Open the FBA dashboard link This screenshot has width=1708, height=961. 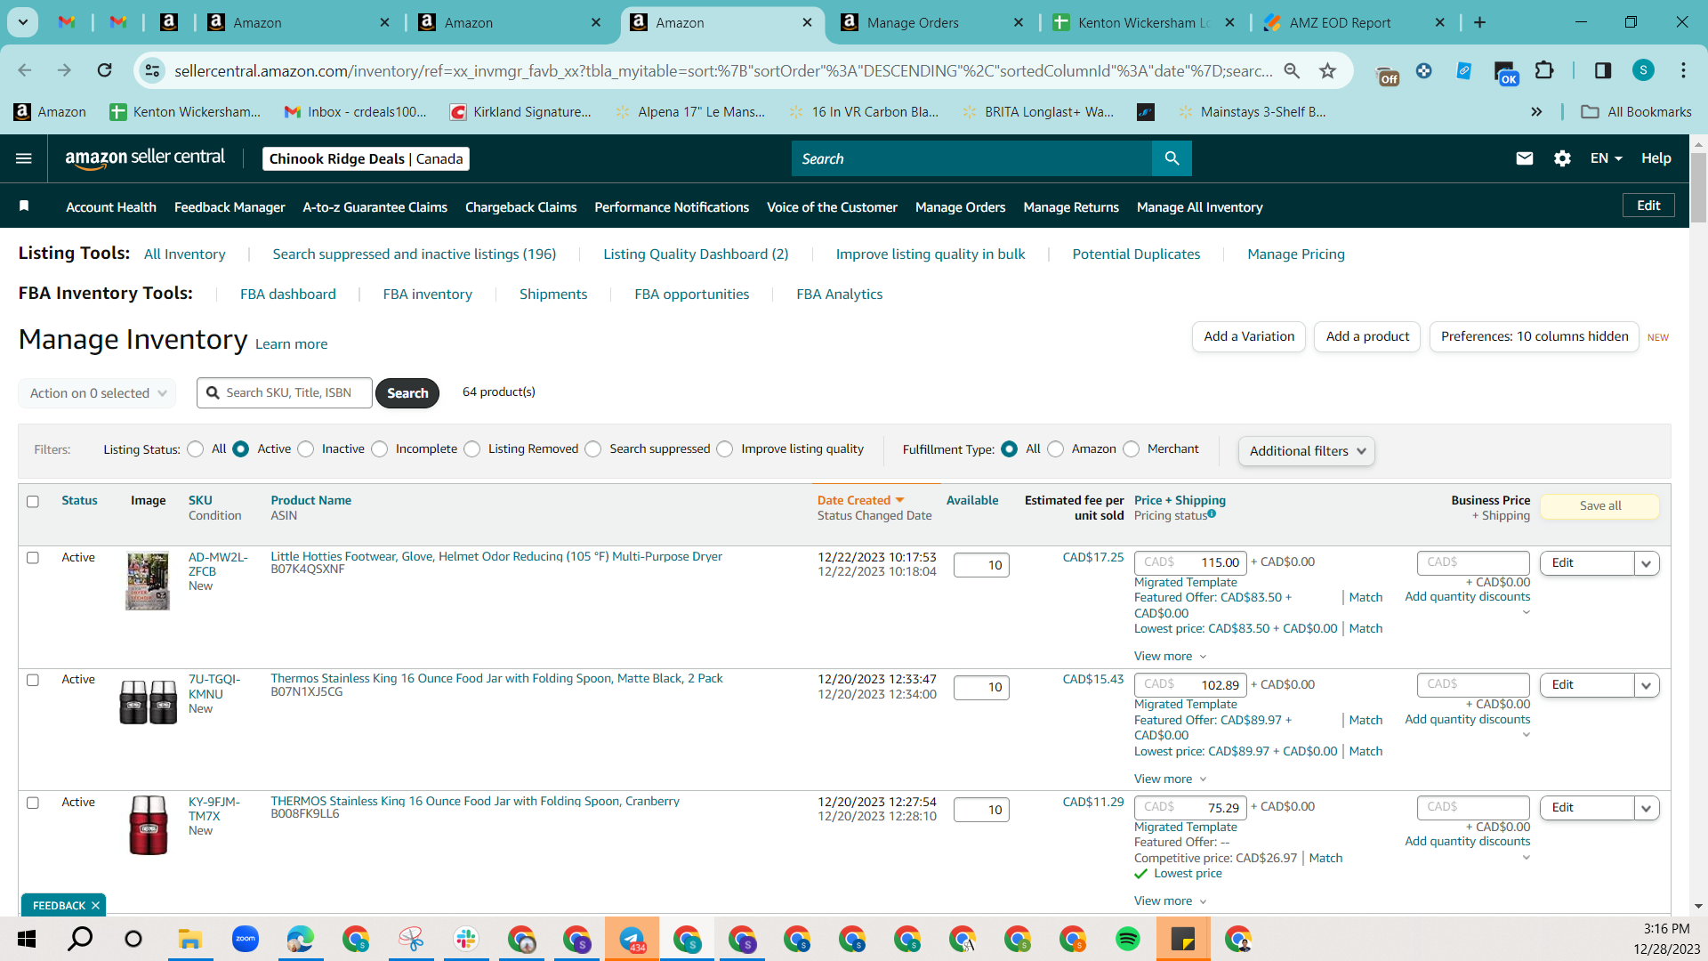click(288, 295)
